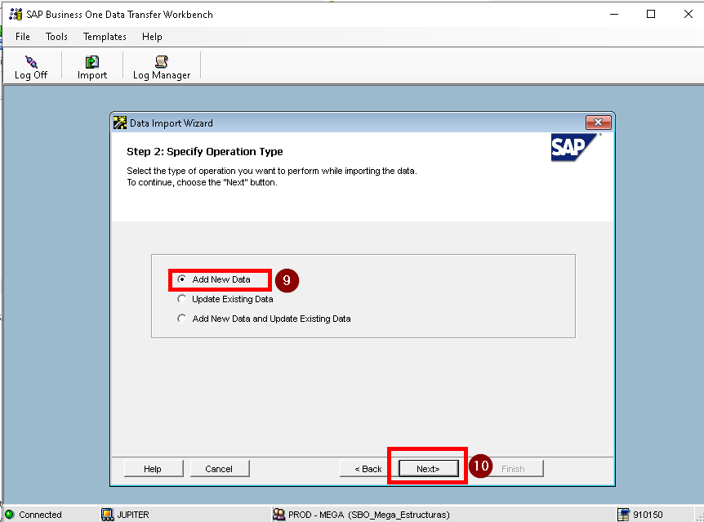The height and width of the screenshot is (522, 704).
Task: Click the green Connected status icon
Action: (10, 515)
